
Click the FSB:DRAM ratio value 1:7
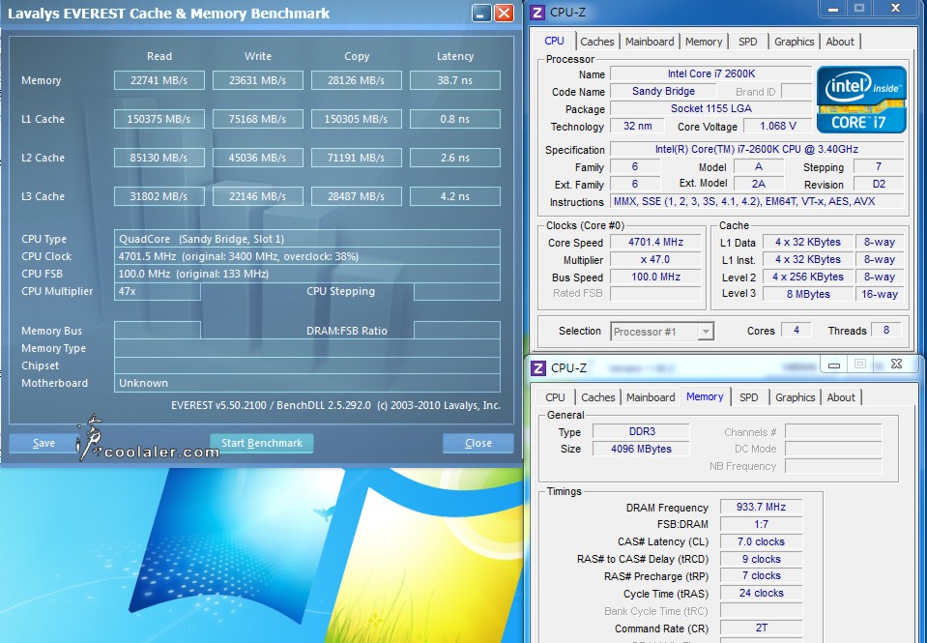[761, 524]
